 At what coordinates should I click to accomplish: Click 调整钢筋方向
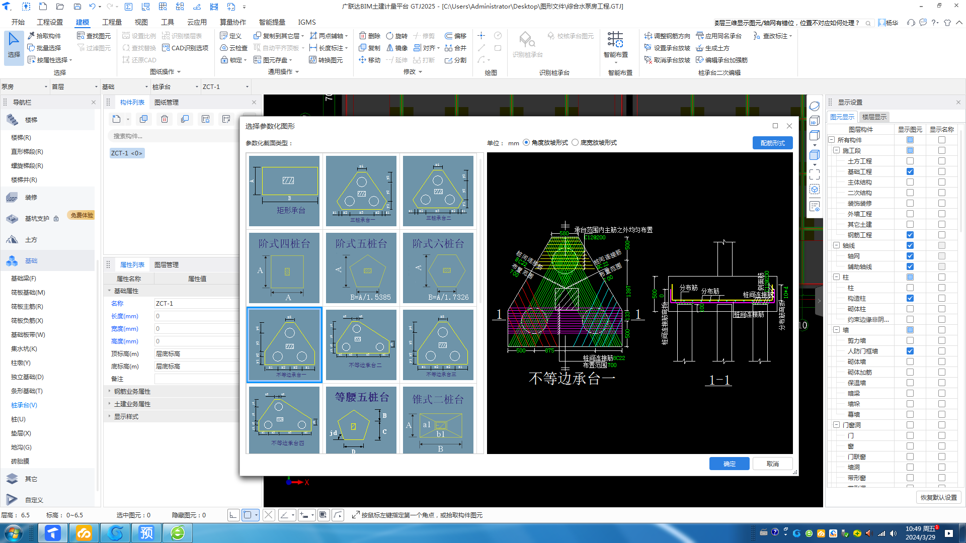click(x=667, y=36)
